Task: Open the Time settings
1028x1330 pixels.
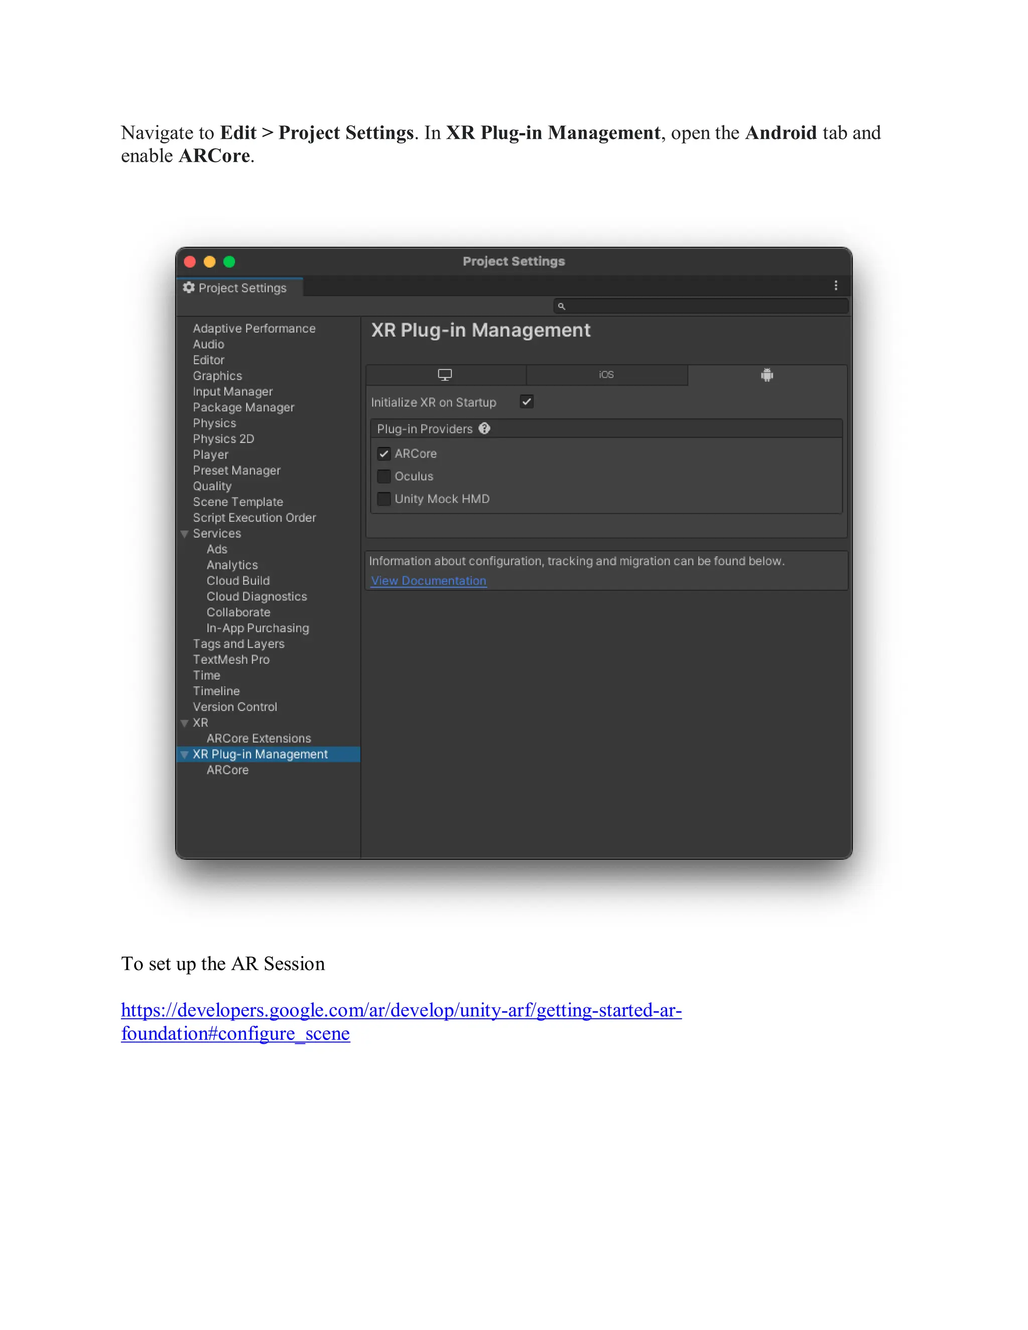Action: [x=206, y=676]
